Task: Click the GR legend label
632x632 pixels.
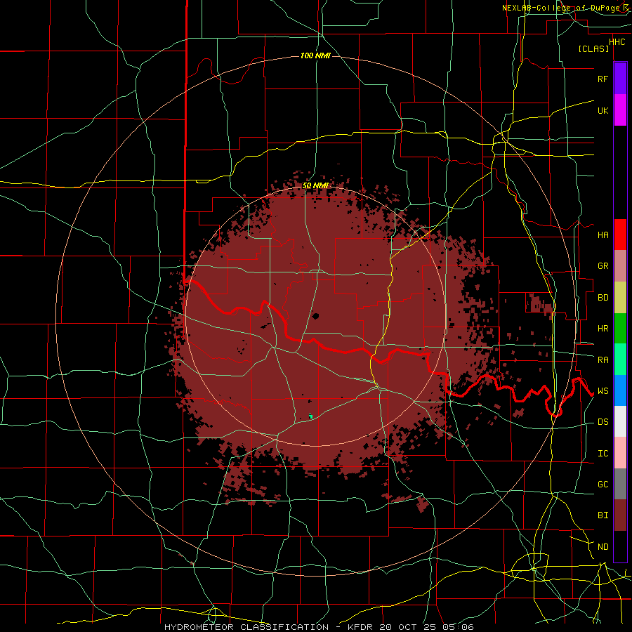Action: coord(603,266)
